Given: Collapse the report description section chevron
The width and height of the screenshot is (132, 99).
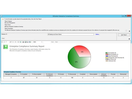Looking at the screenshot, I should pyautogui.click(x=129, y=31).
